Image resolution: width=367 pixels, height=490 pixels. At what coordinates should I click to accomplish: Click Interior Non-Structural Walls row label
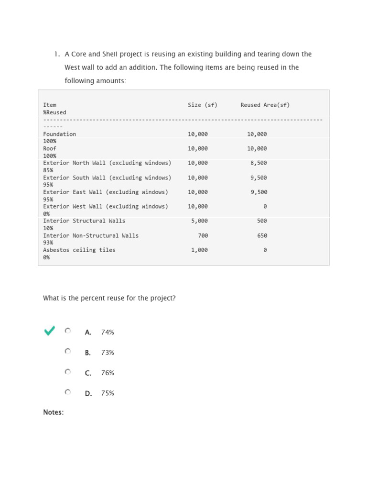[x=91, y=235]
